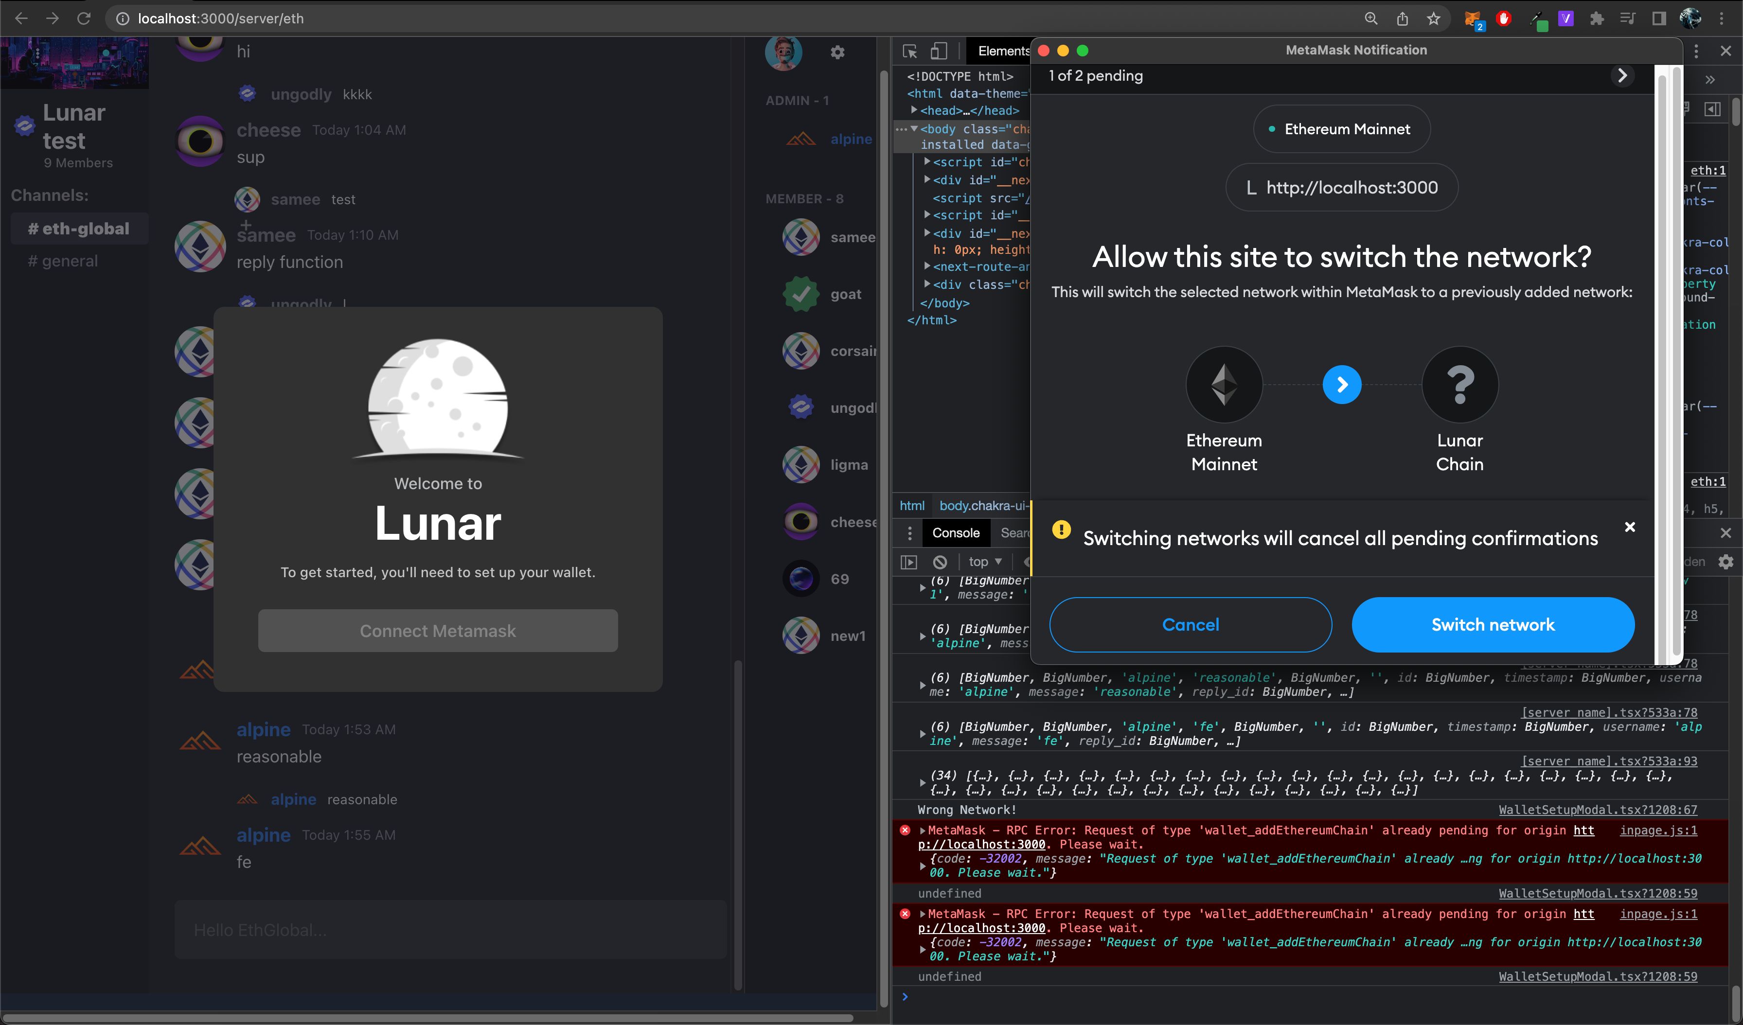
Task: Bookmark this page with the star icon
Action: pos(1433,18)
